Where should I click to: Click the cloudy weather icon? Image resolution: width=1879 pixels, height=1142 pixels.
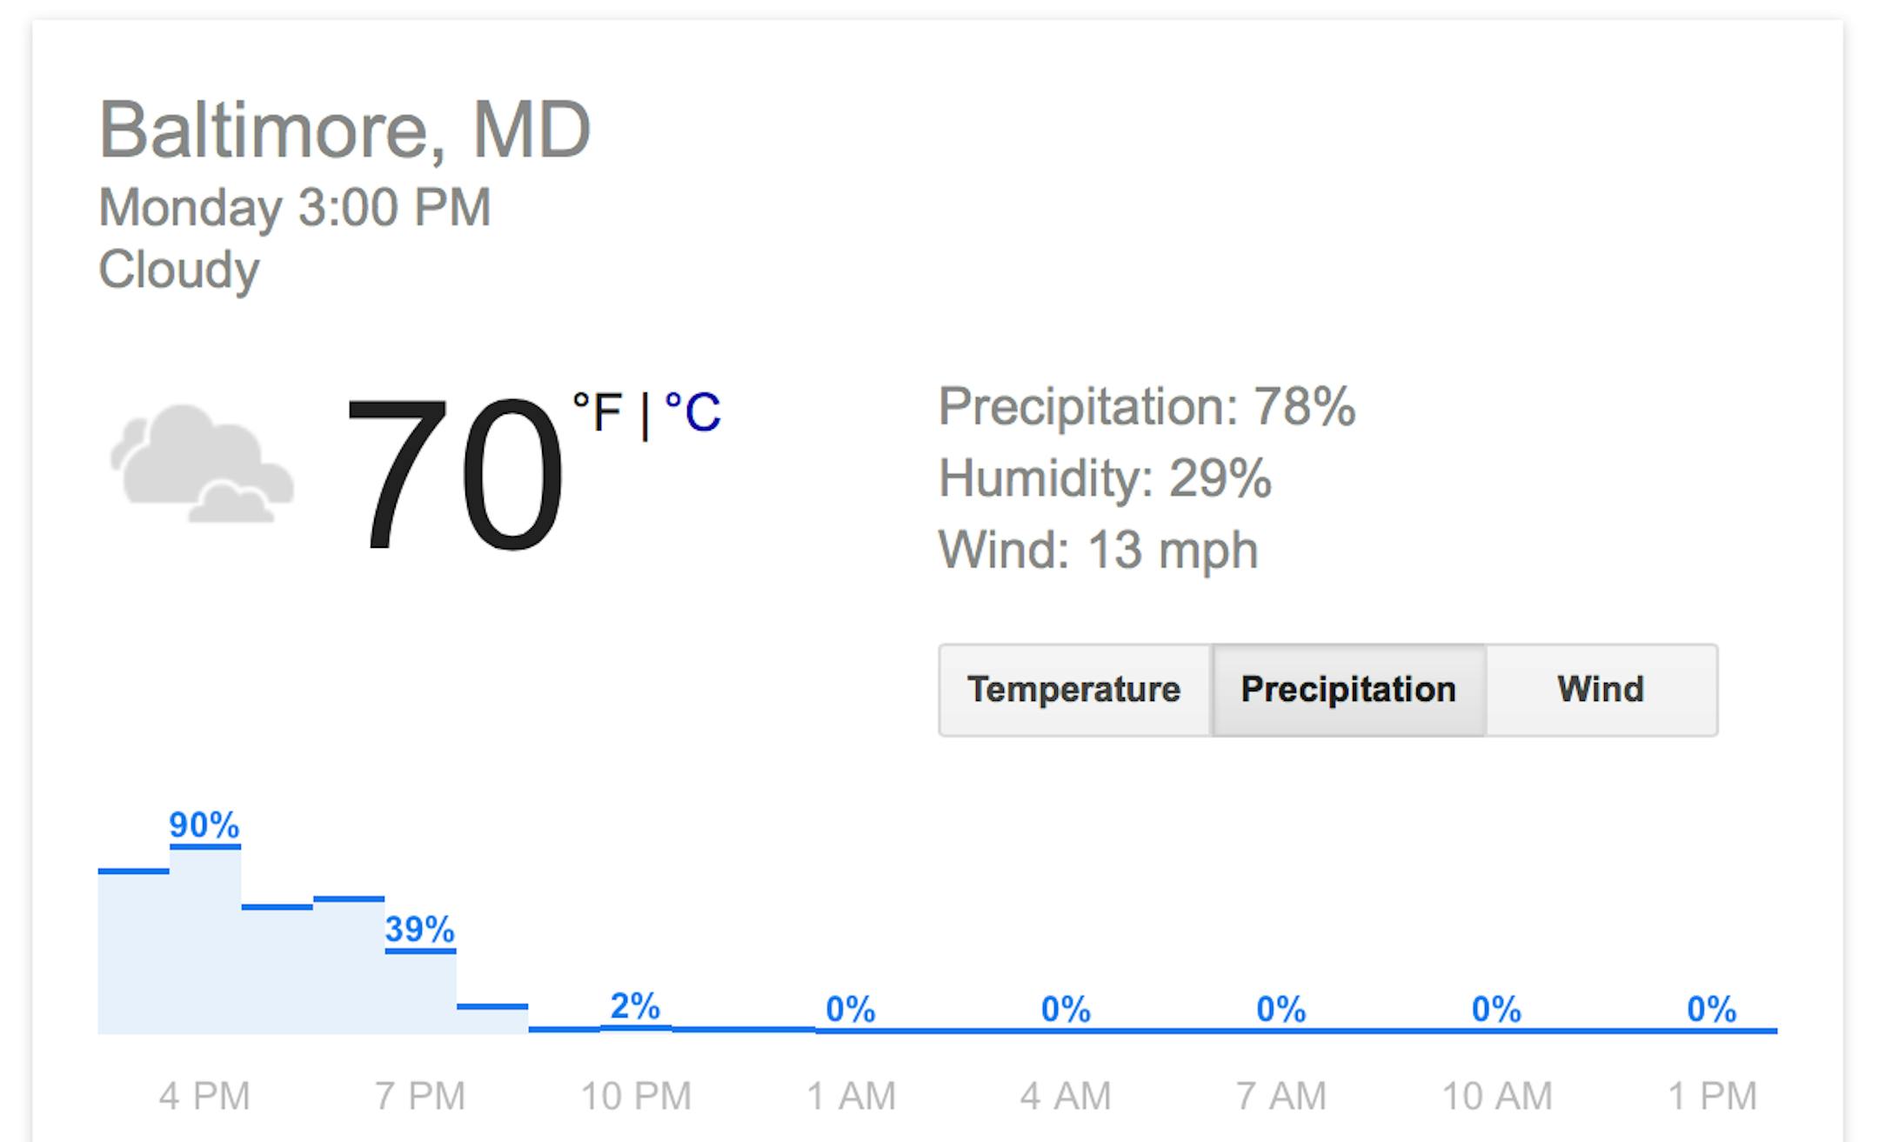(202, 464)
